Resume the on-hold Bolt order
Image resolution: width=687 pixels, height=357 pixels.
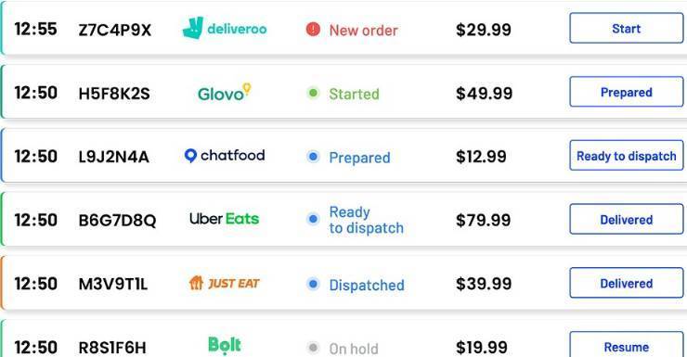pos(626,346)
